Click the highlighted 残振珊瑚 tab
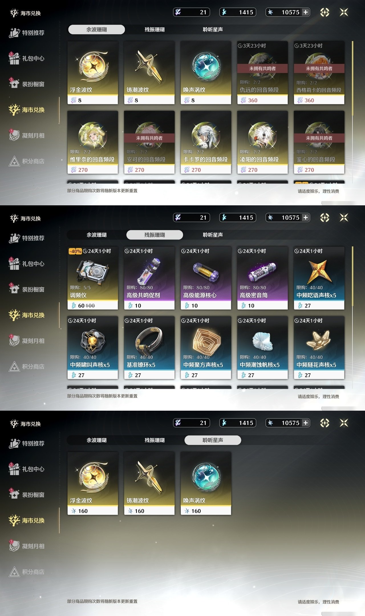 tap(155, 235)
